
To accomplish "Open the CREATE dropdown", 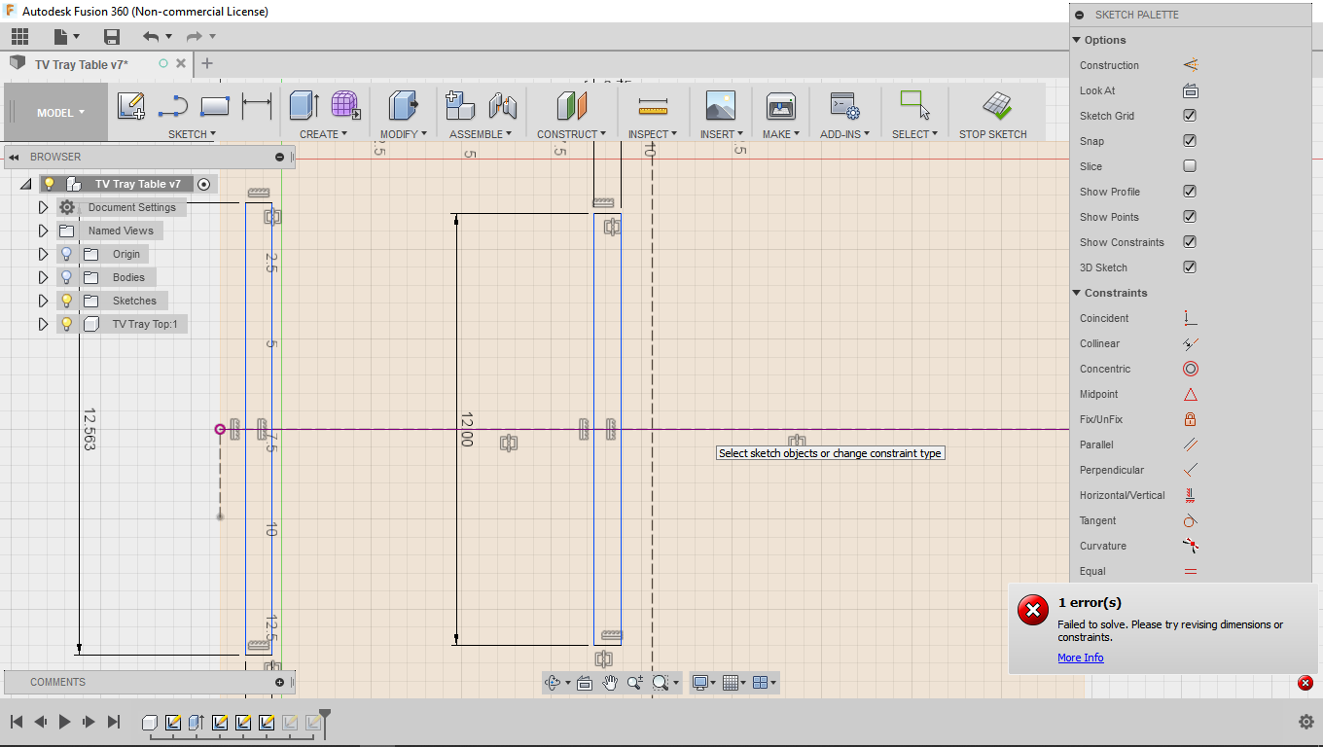I will 324,133.
